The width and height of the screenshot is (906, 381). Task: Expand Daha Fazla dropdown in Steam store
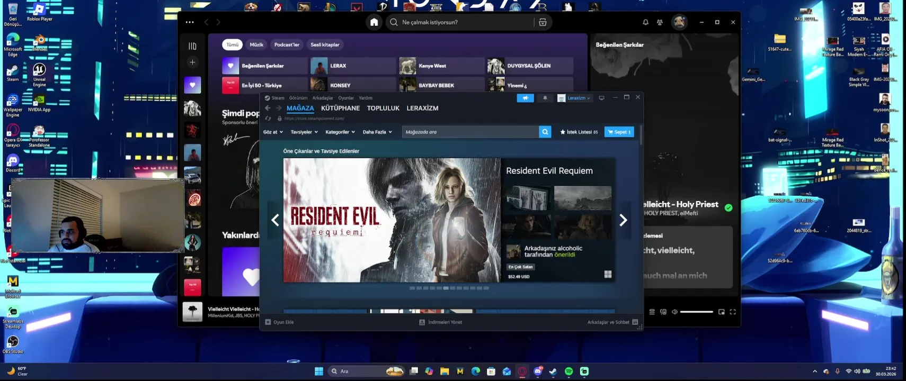[377, 132]
